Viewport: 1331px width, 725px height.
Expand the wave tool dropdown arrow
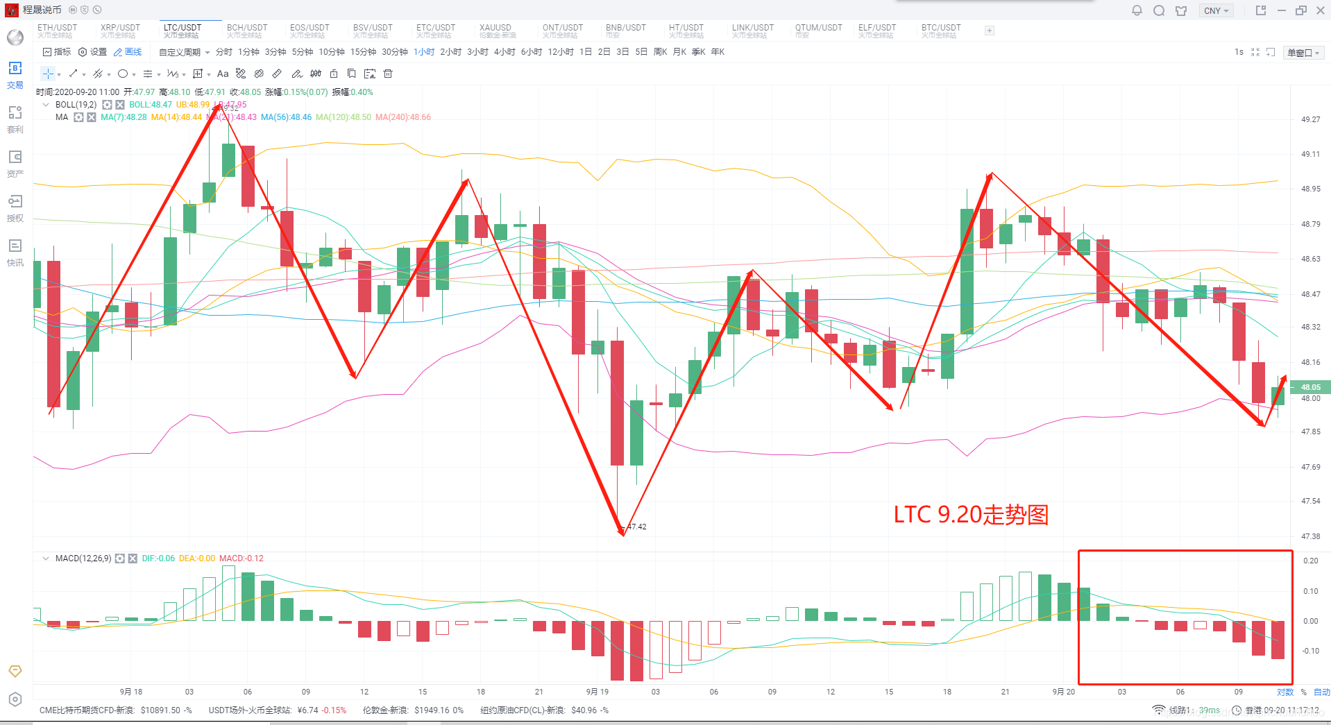pos(184,74)
